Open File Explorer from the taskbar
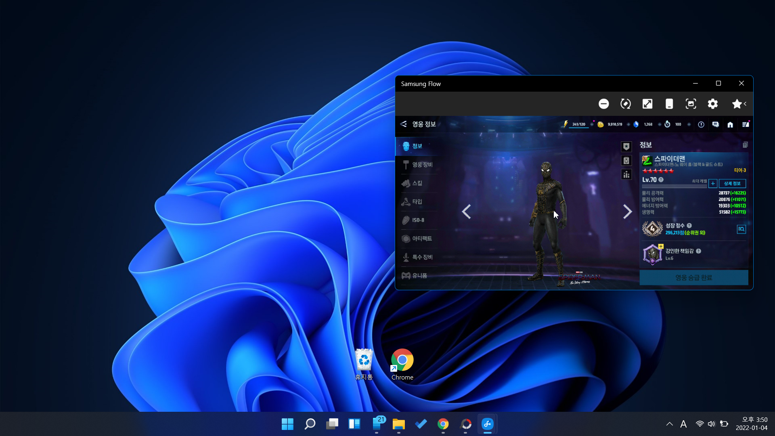Screen dimensions: 775x436 coord(398,424)
